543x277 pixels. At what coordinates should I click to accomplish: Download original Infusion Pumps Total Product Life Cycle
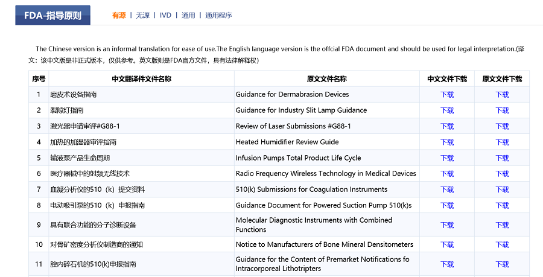(x=502, y=158)
